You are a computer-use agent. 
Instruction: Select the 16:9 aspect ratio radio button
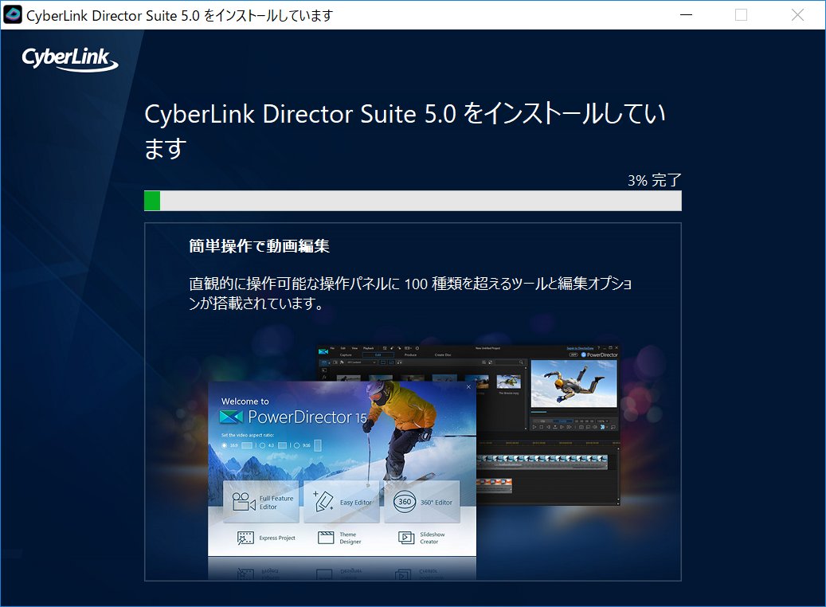224,445
